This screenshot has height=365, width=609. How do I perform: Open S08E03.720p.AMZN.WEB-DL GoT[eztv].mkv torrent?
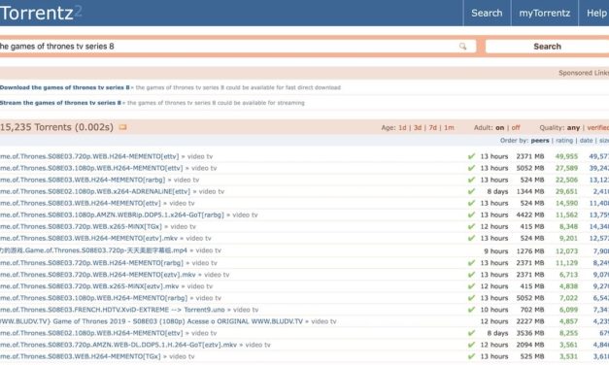(x=118, y=345)
